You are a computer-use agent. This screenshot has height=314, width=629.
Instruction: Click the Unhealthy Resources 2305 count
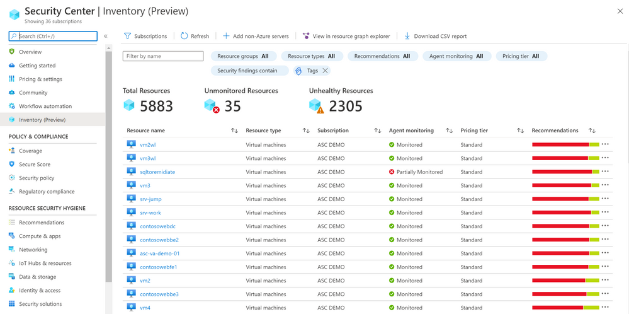point(346,107)
